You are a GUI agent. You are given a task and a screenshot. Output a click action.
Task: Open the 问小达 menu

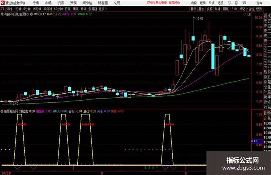(87, 3)
